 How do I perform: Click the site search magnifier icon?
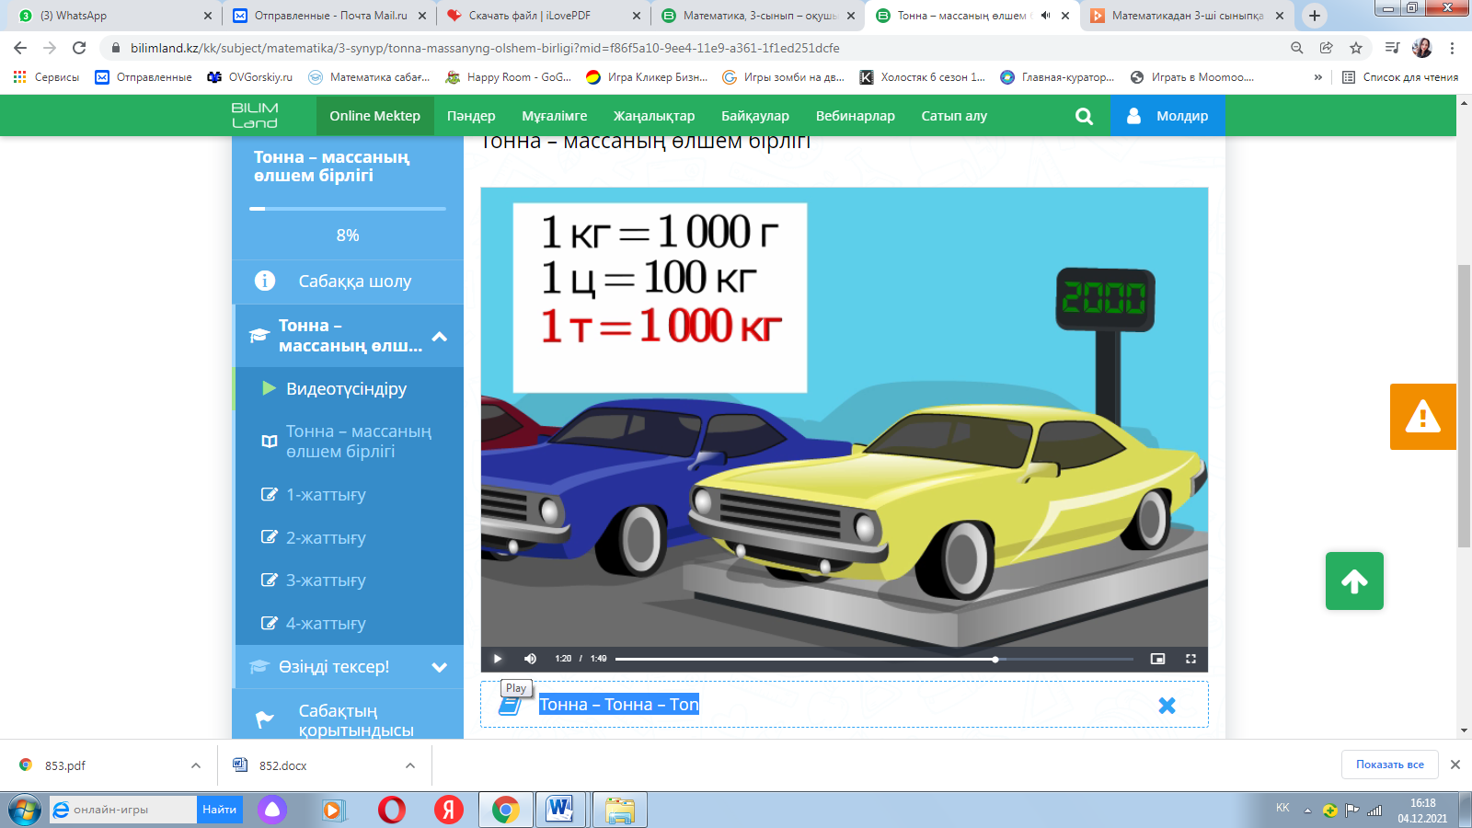[x=1084, y=116]
